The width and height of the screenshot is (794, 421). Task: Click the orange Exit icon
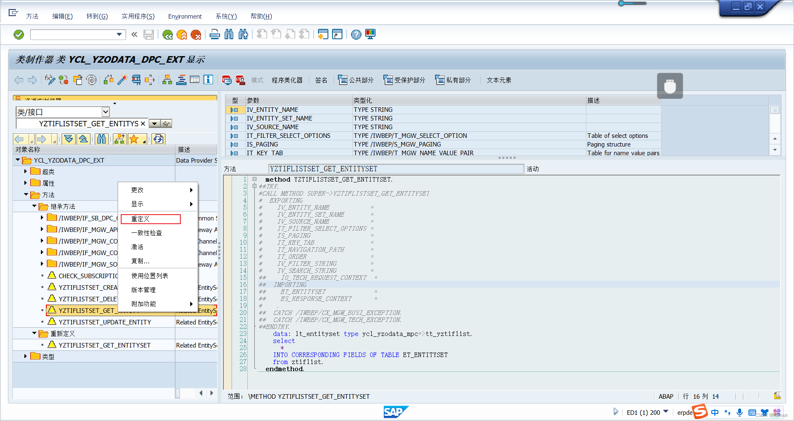click(x=182, y=35)
